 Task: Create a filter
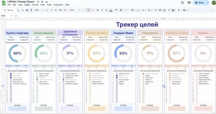pyautogui.click(x=169, y=10)
